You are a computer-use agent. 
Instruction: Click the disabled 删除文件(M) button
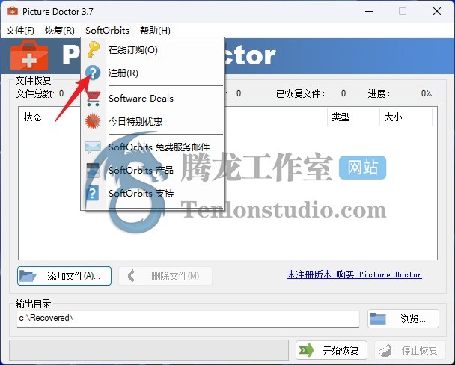[x=165, y=276]
